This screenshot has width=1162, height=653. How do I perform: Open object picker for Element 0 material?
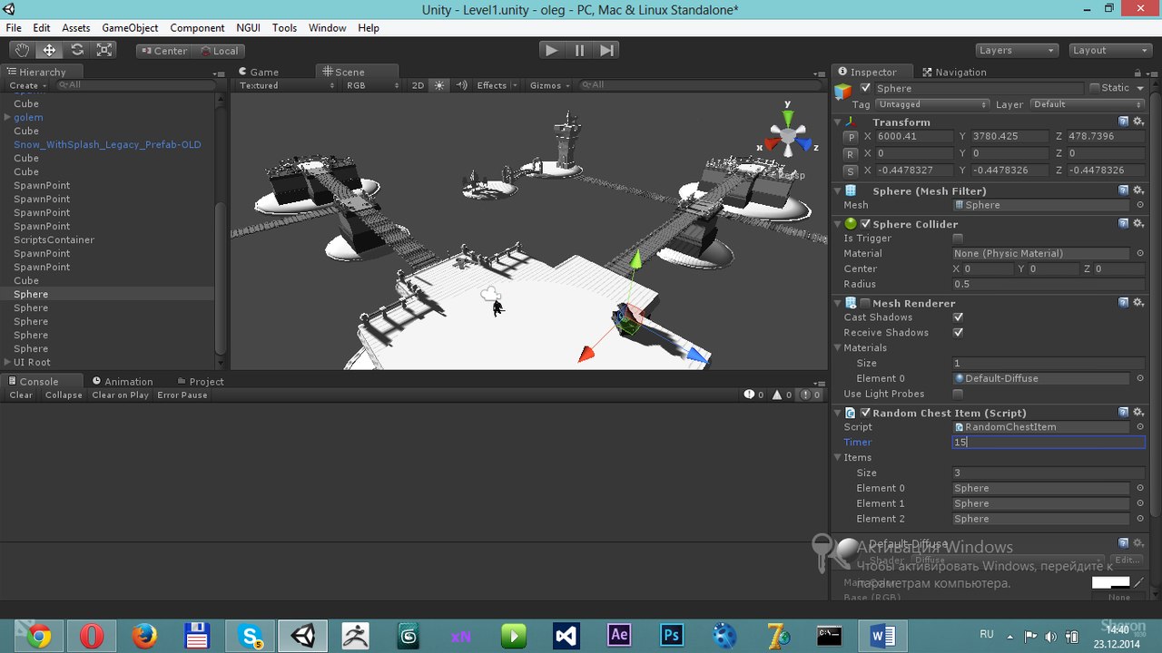click(x=1140, y=378)
